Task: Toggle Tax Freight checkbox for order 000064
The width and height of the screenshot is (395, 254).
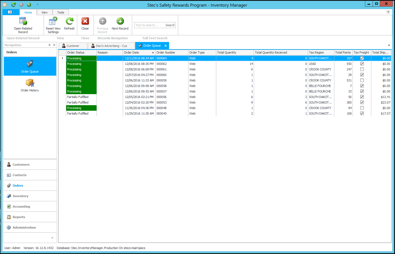Action: coord(362,58)
